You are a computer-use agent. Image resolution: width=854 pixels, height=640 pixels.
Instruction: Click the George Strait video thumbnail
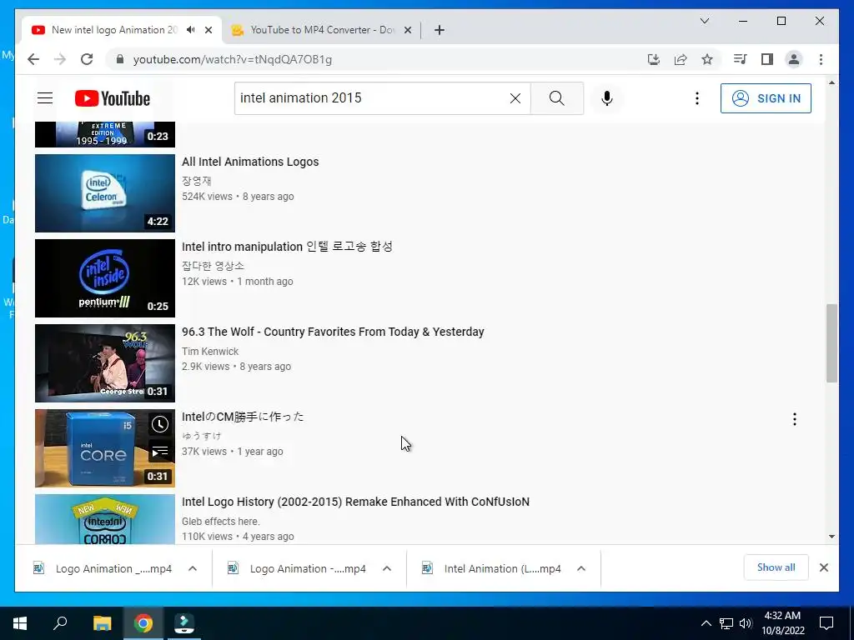[105, 363]
